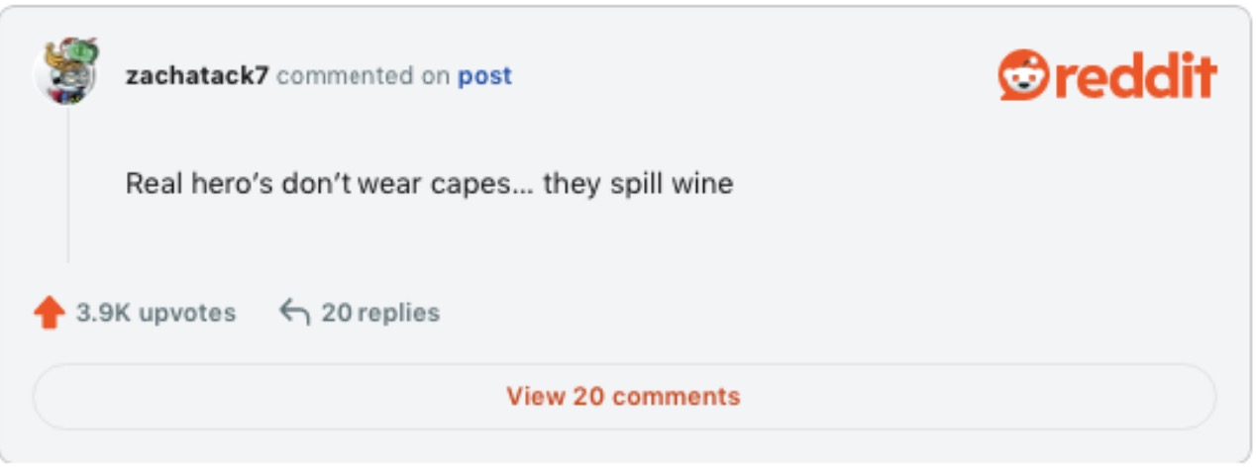Click the reply arrow icon
This screenshot has width=1256, height=473.
click(294, 313)
